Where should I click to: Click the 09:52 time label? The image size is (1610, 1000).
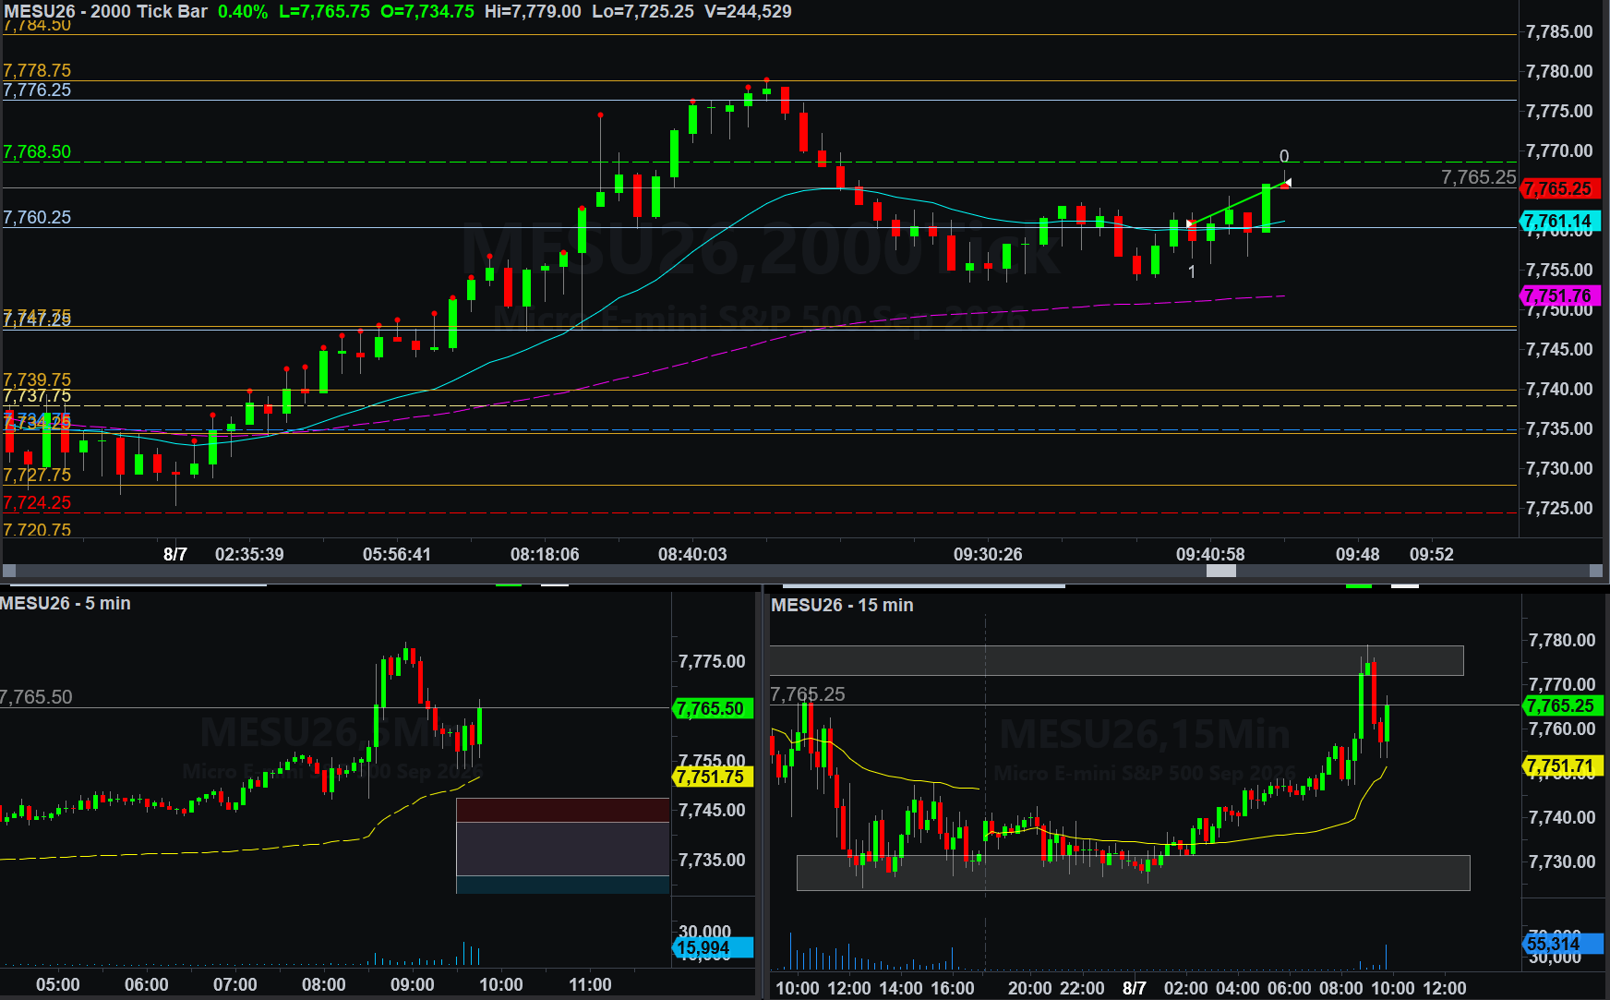click(x=1432, y=554)
